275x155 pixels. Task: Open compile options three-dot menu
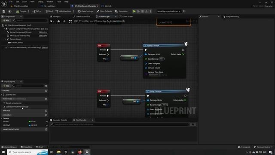click(x=29, y=11)
